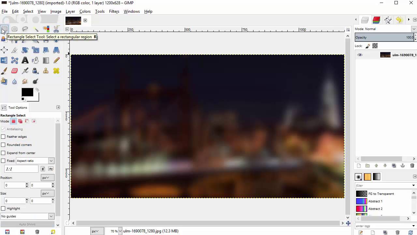The width and height of the screenshot is (417, 235).
Task: Select the Text tool
Action: [x=25, y=60]
